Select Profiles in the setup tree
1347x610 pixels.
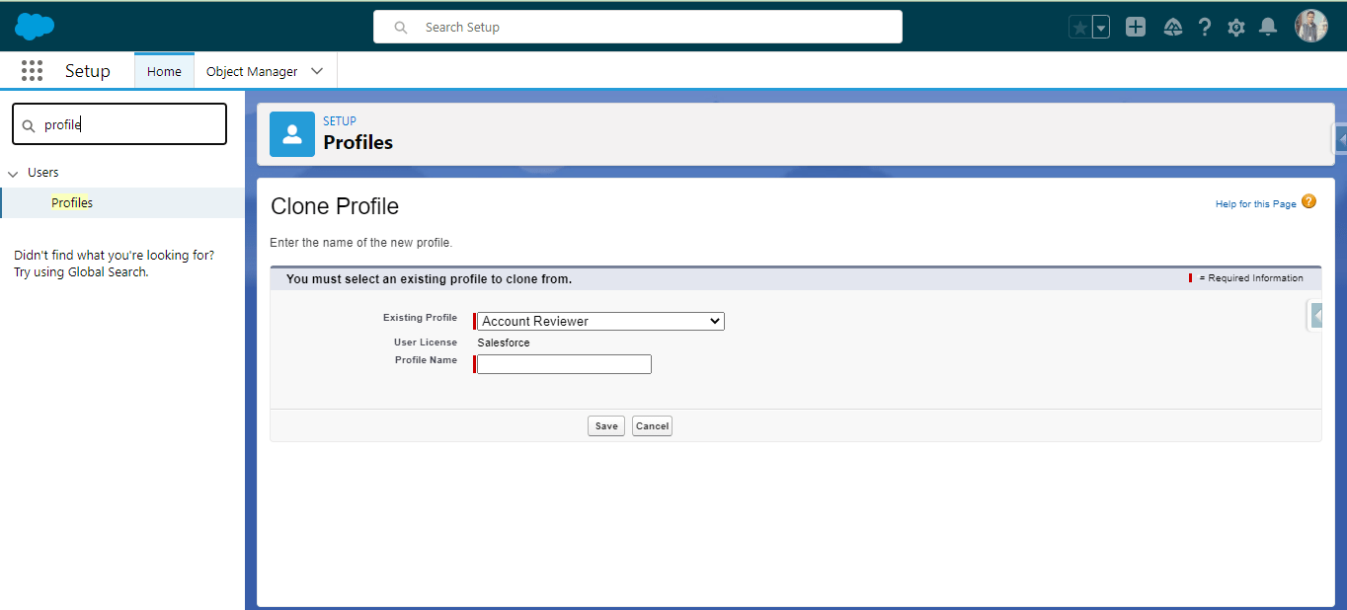(x=72, y=202)
